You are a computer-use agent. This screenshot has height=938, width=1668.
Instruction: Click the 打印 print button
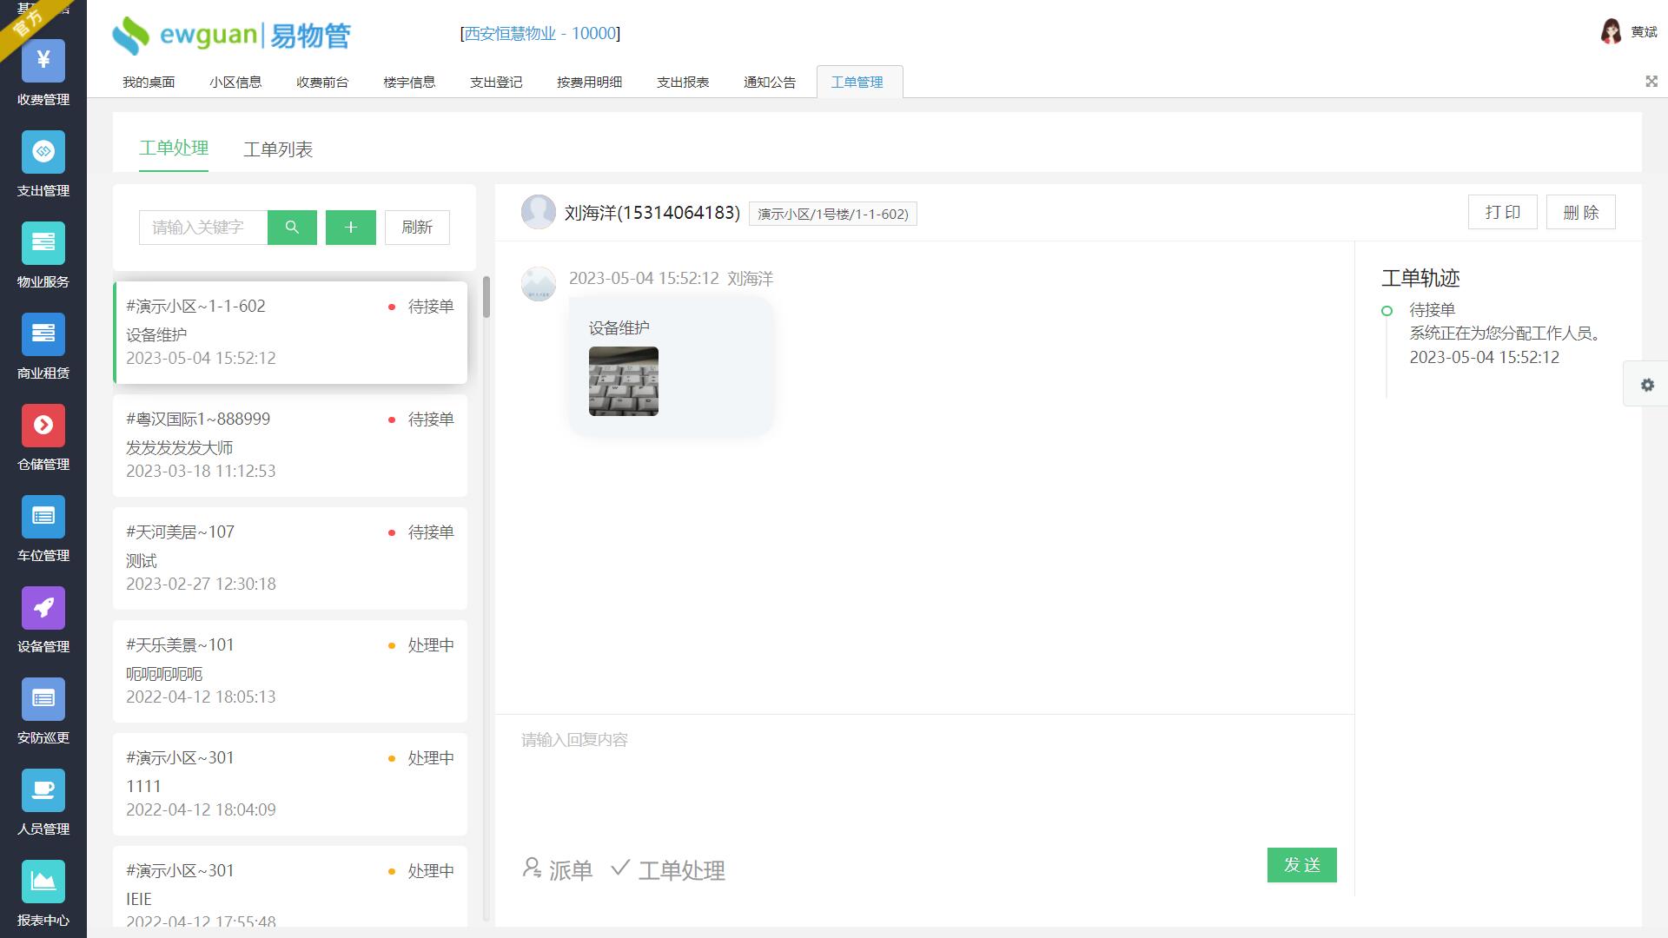pyautogui.click(x=1502, y=213)
